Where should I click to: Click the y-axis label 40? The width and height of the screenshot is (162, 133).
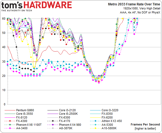[x=4, y=47]
